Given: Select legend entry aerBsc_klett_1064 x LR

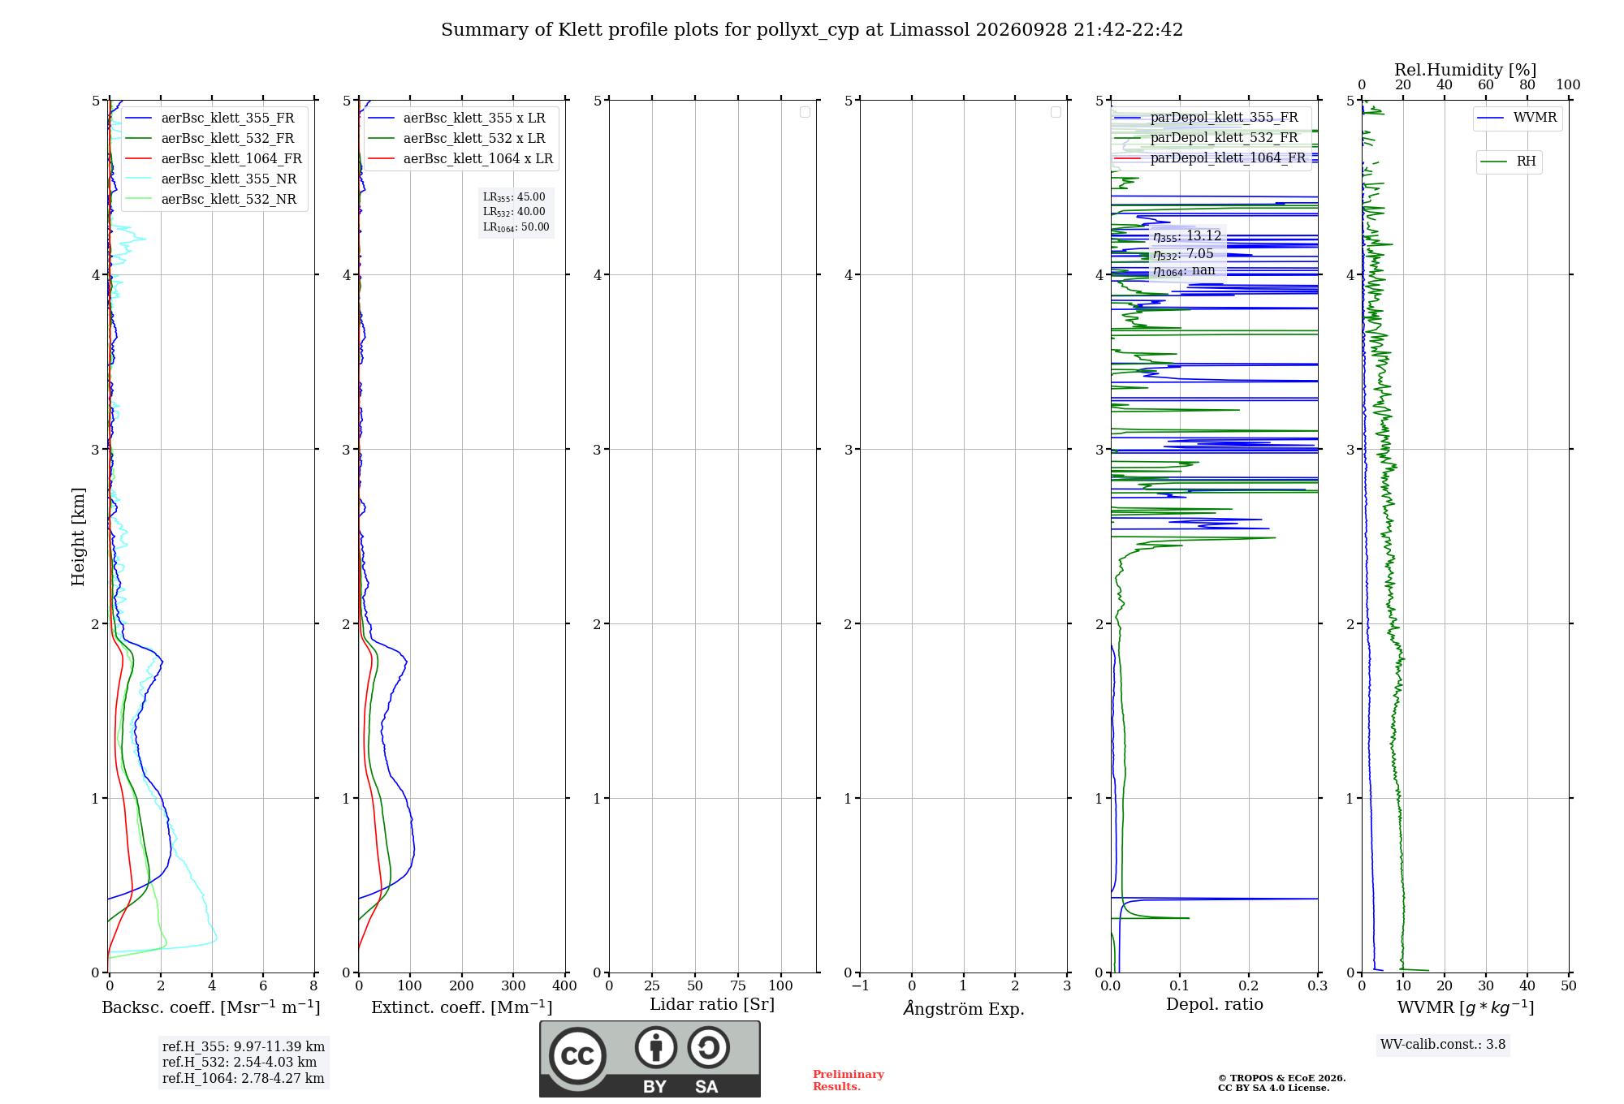Looking at the screenshot, I should tap(461, 159).
